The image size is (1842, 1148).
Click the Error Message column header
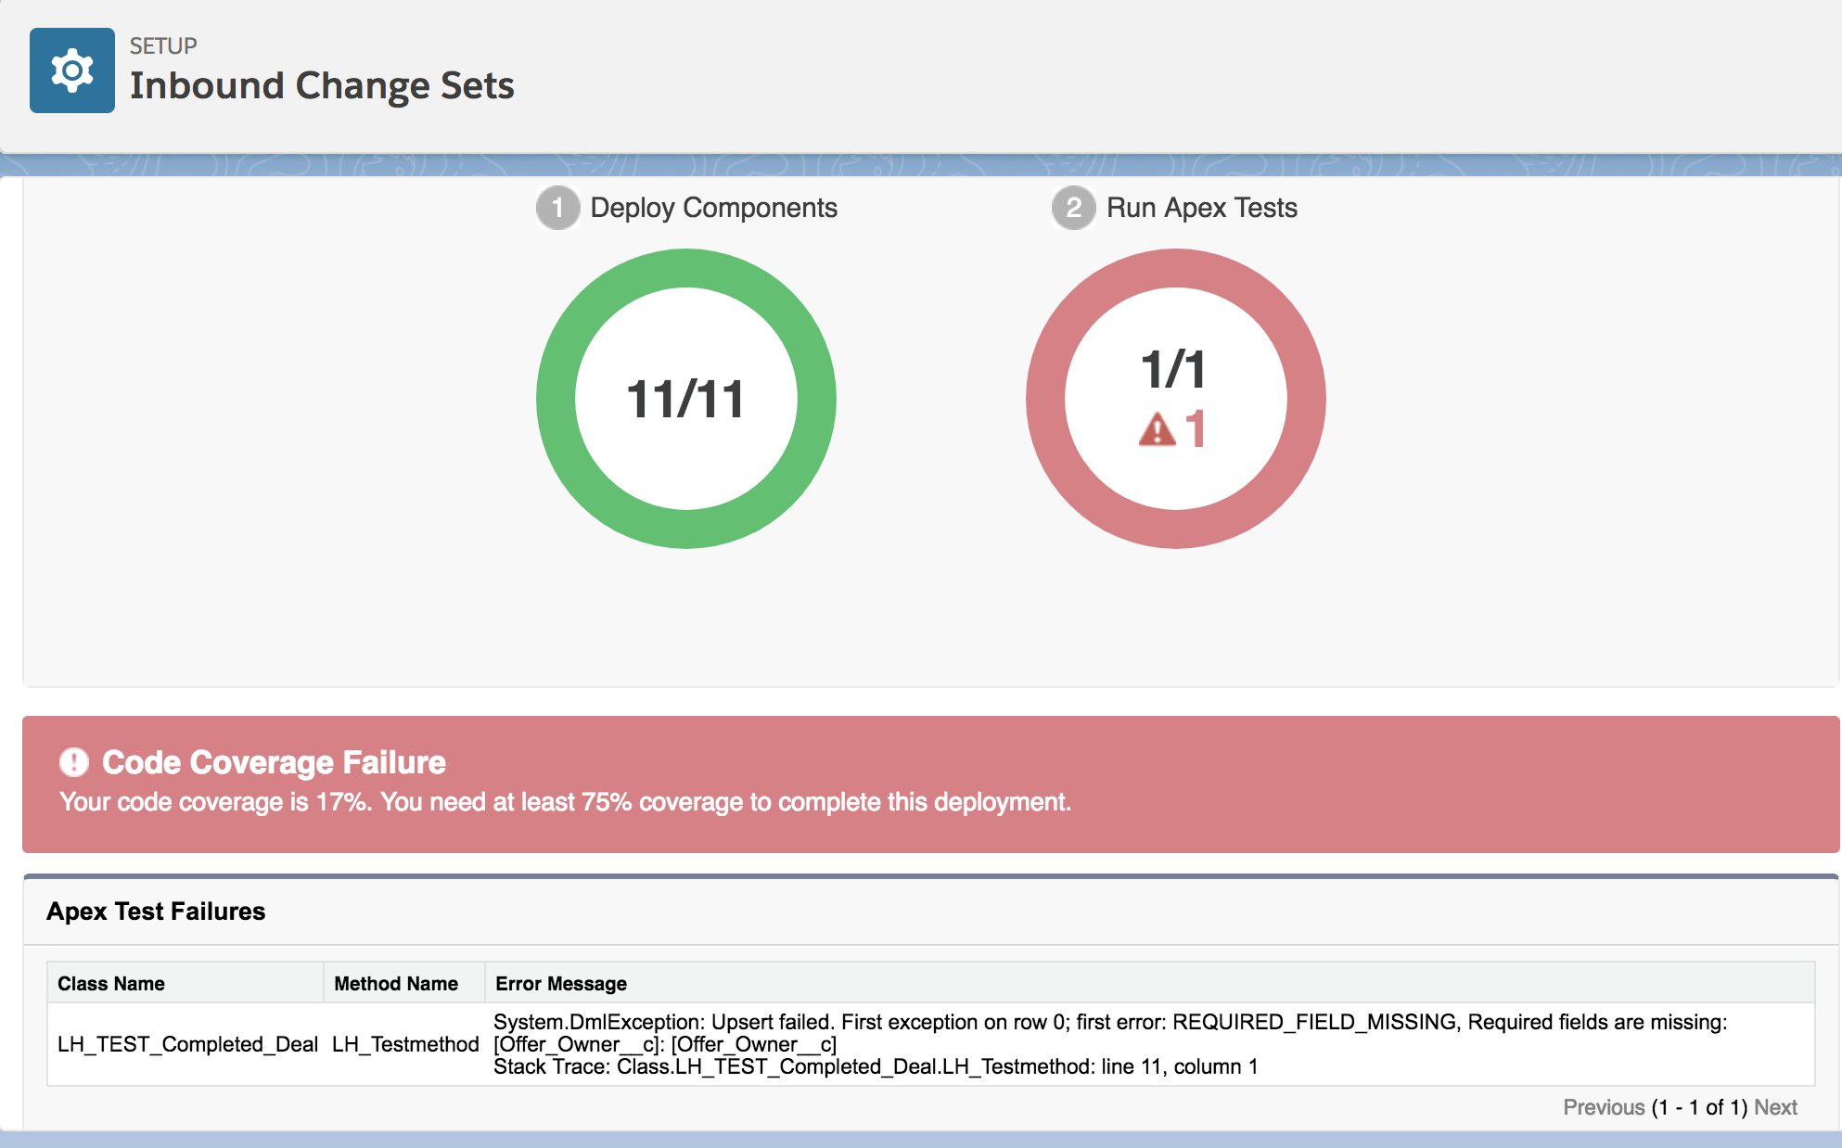click(561, 984)
